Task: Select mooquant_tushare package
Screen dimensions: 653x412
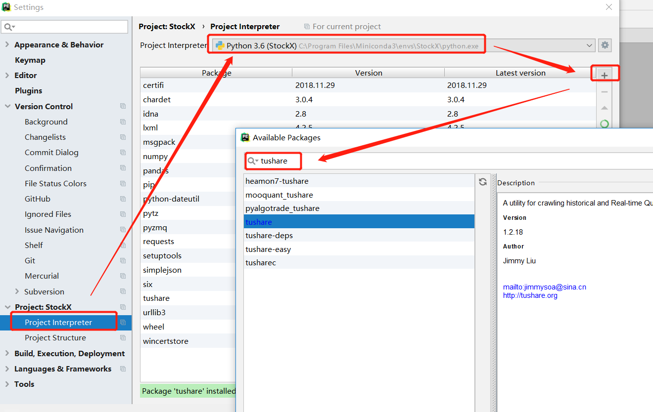Action: point(359,195)
